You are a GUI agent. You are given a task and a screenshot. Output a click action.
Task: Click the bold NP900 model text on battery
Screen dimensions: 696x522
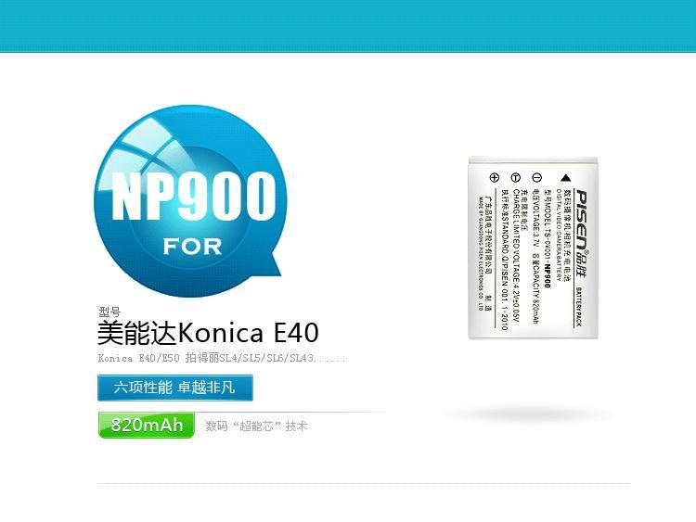pos(547,275)
